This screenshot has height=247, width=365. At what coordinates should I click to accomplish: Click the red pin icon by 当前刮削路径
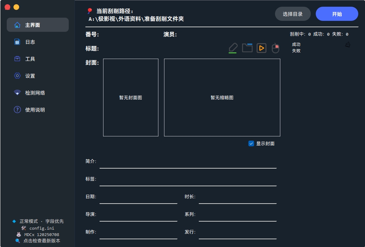(90, 11)
